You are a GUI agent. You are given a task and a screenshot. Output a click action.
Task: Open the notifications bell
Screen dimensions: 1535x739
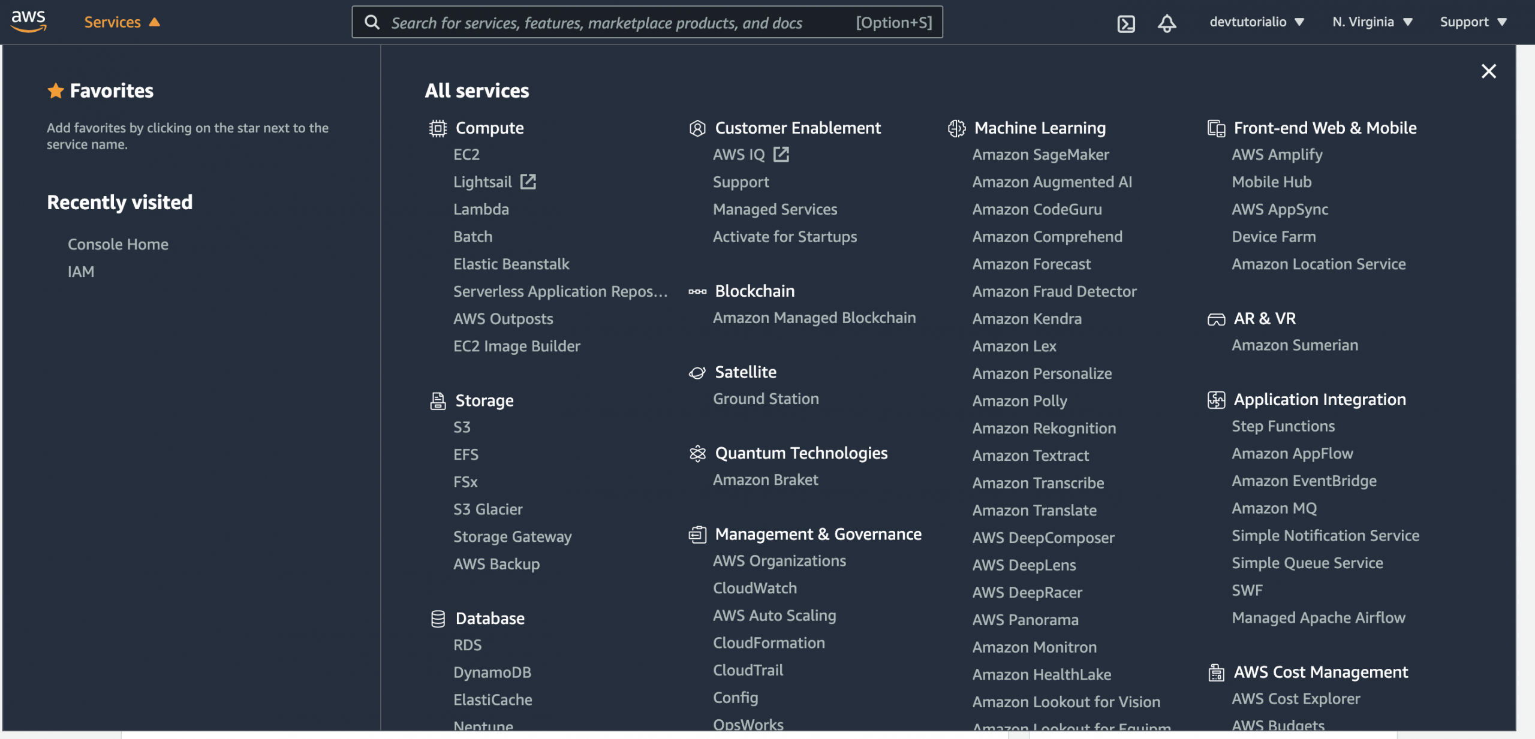pyautogui.click(x=1166, y=23)
